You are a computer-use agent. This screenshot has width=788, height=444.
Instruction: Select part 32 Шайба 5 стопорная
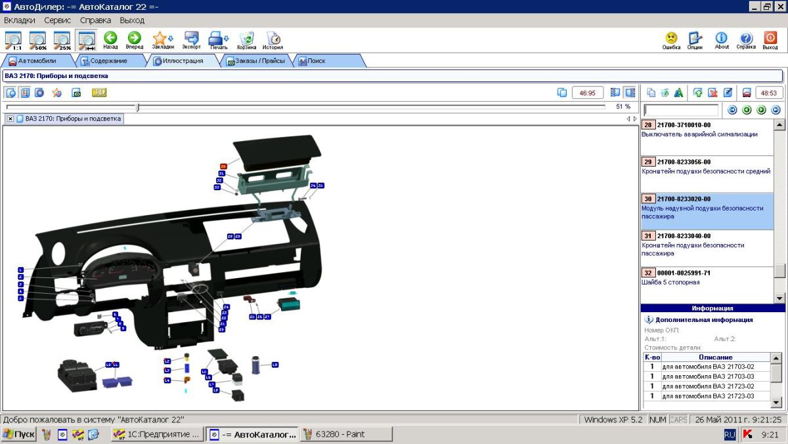(x=707, y=284)
